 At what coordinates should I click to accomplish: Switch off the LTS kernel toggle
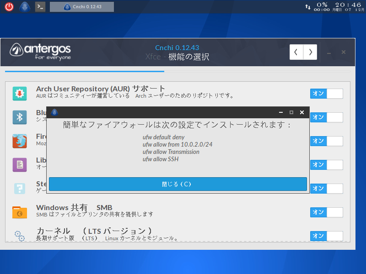[x=326, y=236]
